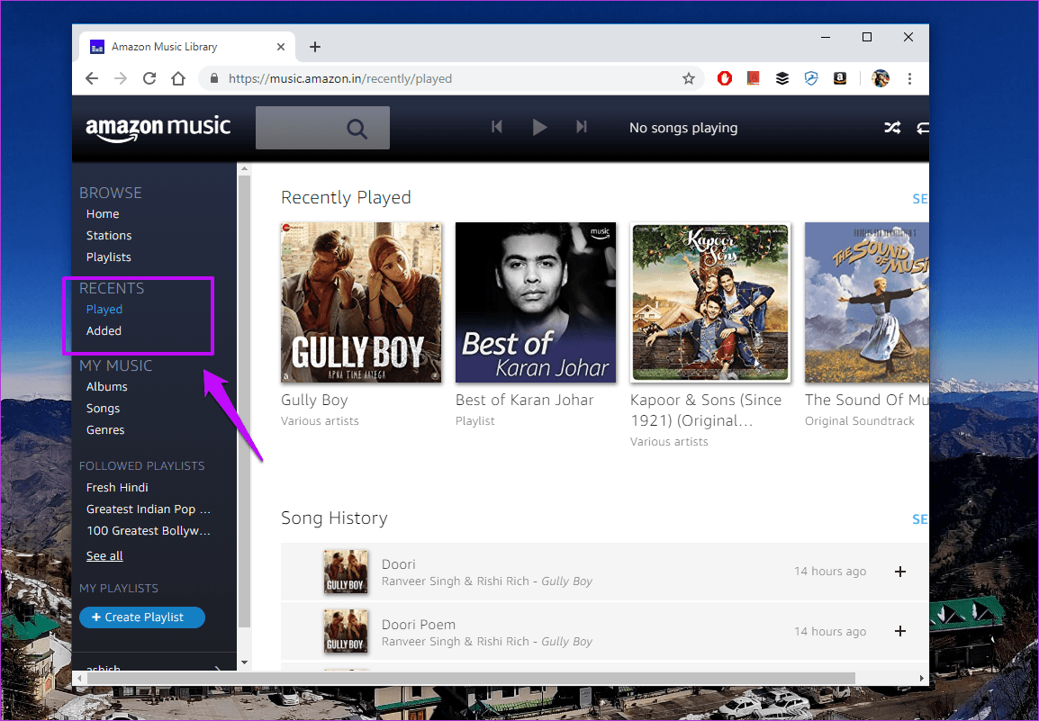Viewport: 1039px width, 721px height.
Task: Open 100 Greatest Bollywood playlist
Action: click(149, 531)
